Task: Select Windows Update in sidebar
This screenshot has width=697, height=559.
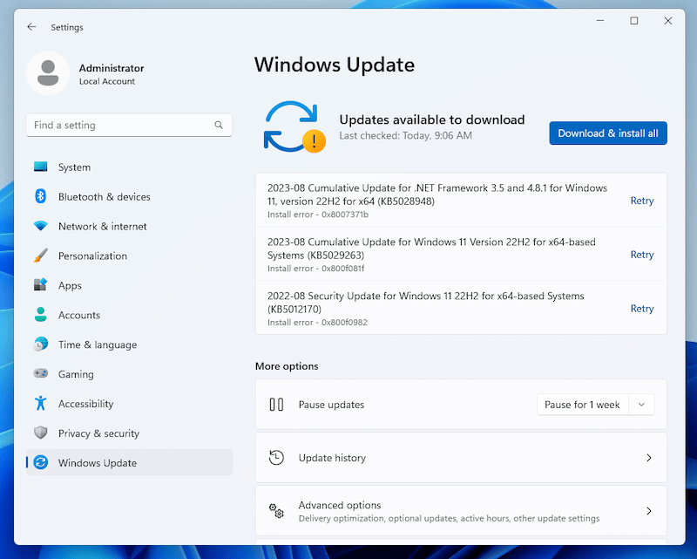Action: [129, 462]
